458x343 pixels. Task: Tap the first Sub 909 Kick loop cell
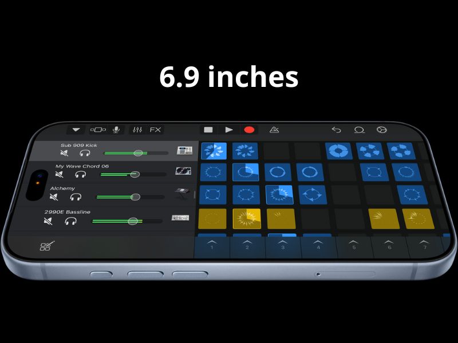coord(214,151)
